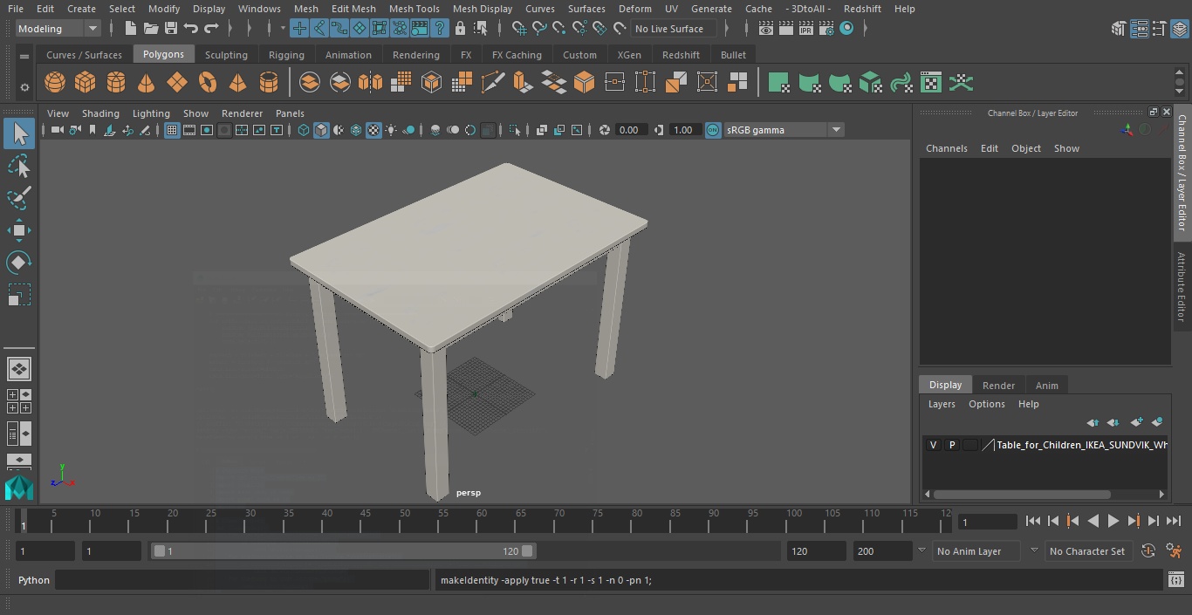Viewport: 1192px width, 615px height.
Task: Create a polygon sphere from shelf
Action: (x=55, y=83)
